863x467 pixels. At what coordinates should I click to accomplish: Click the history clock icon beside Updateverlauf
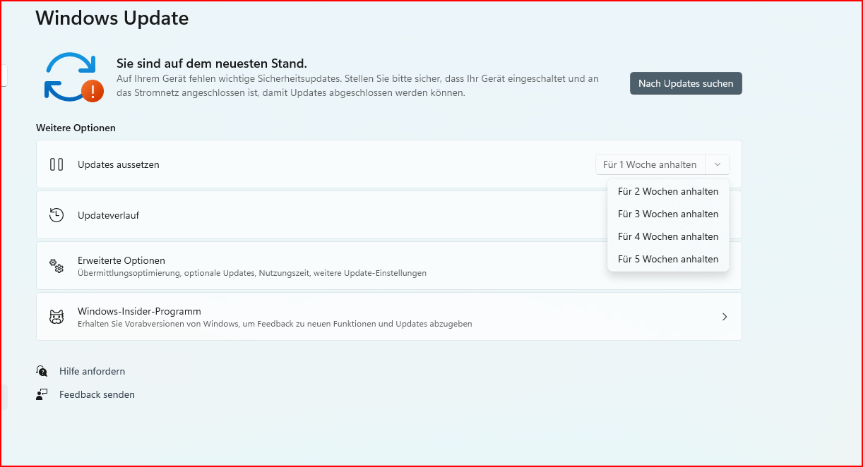click(x=56, y=215)
